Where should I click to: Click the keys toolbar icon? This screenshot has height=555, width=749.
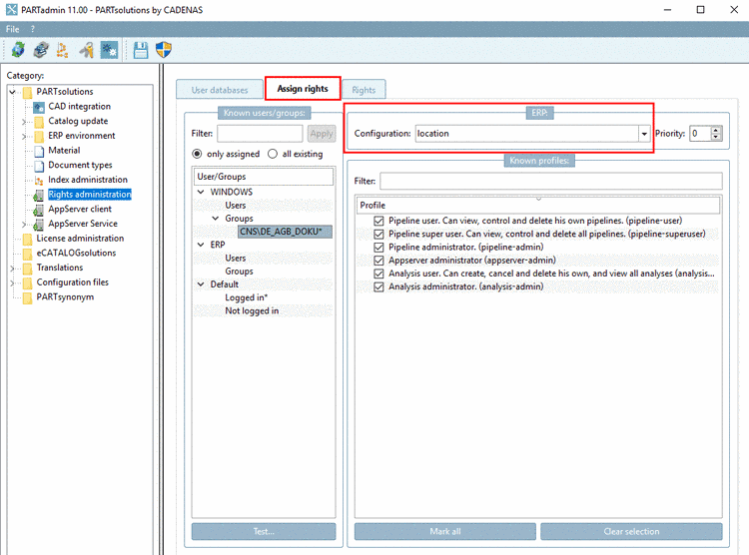point(87,50)
